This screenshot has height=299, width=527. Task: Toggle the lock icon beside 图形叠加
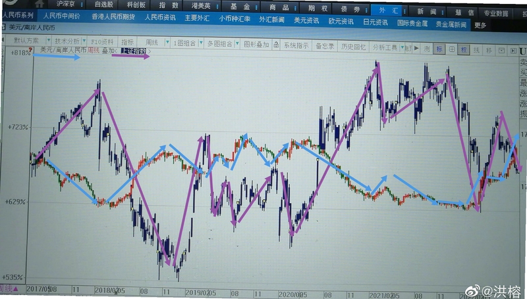coord(276,45)
